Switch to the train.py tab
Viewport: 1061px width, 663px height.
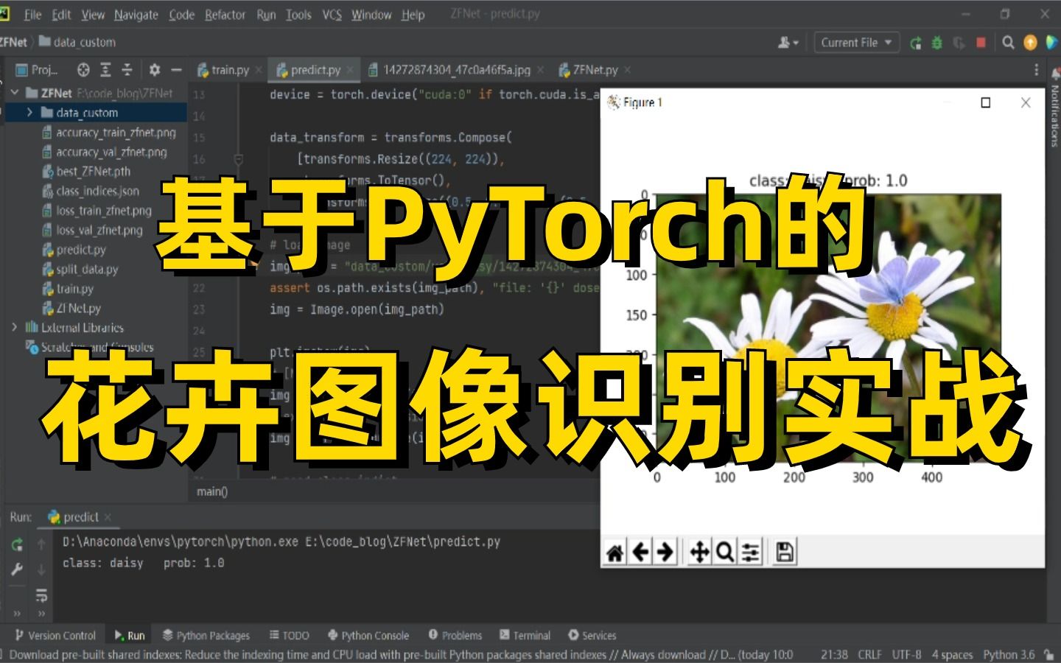[223, 70]
